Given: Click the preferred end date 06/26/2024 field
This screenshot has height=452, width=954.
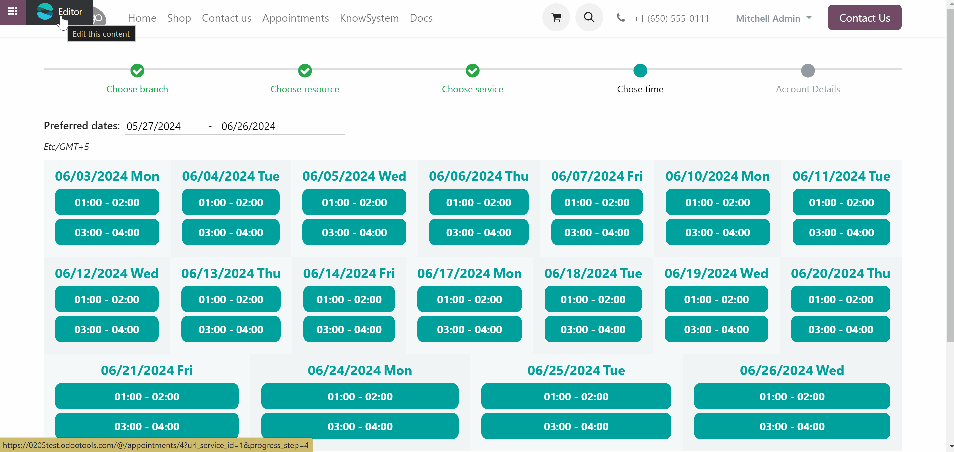Looking at the screenshot, I should click(281, 127).
